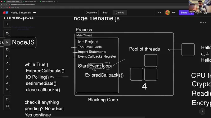Open the icon and shape search tool
211x118 pixels.
point(7,90)
